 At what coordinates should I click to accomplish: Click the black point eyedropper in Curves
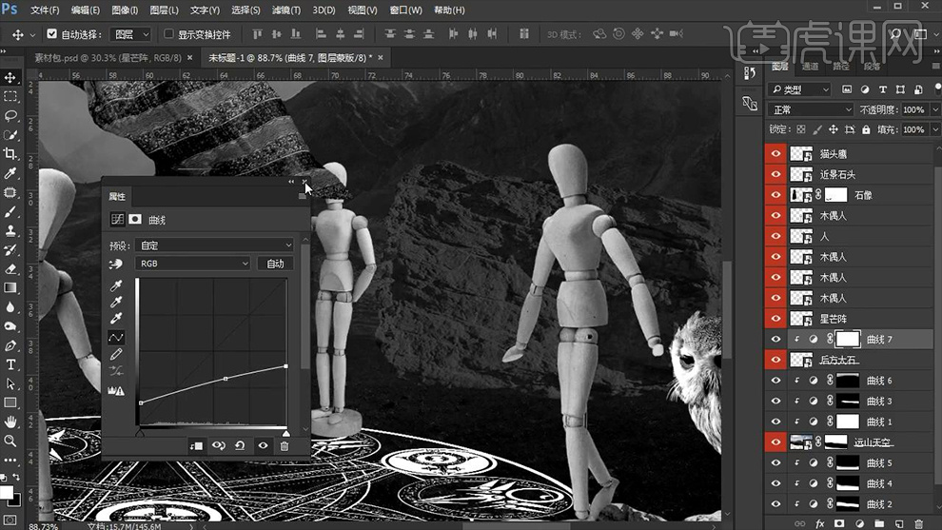pos(116,285)
